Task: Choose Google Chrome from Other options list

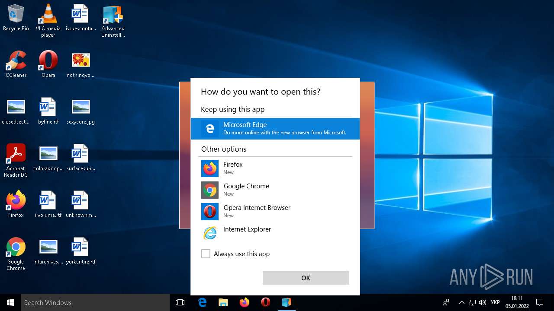Action: pos(275,190)
